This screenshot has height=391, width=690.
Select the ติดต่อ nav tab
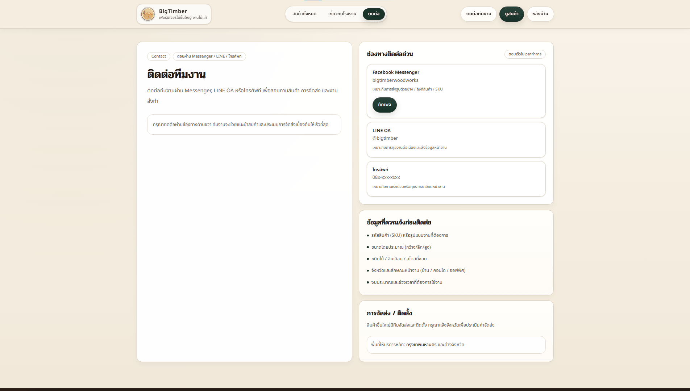[374, 14]
